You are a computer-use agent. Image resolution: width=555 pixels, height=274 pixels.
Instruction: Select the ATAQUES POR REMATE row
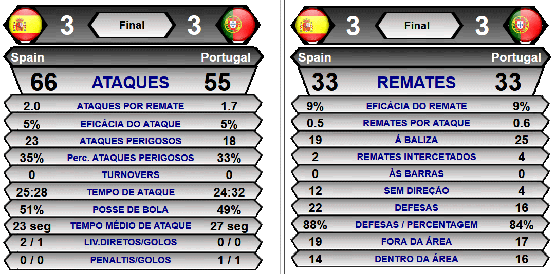[133, 104]
